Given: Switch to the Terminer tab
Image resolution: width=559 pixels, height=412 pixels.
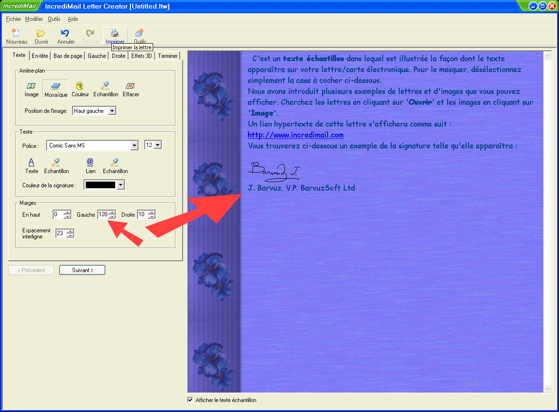Looking at the screenshot, I should pyautogui.click(x=167, y=56).
